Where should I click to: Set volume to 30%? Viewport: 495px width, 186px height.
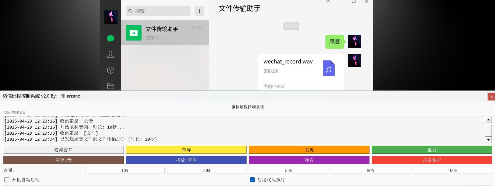click(x=207, y=170)
